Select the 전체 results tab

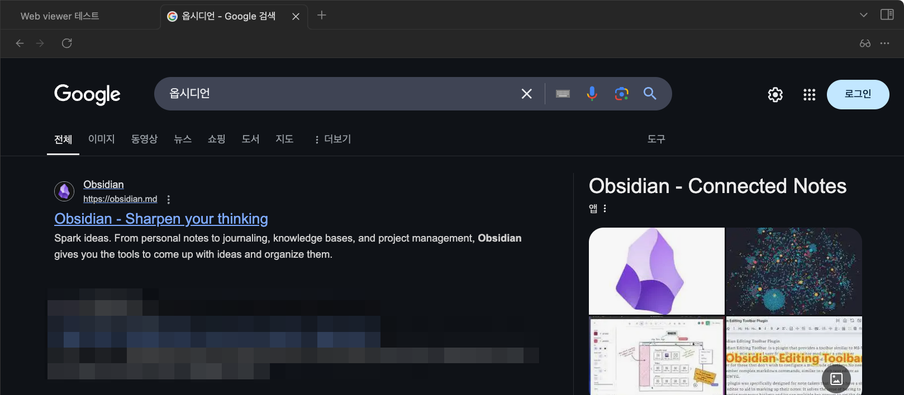click(63, 139)
